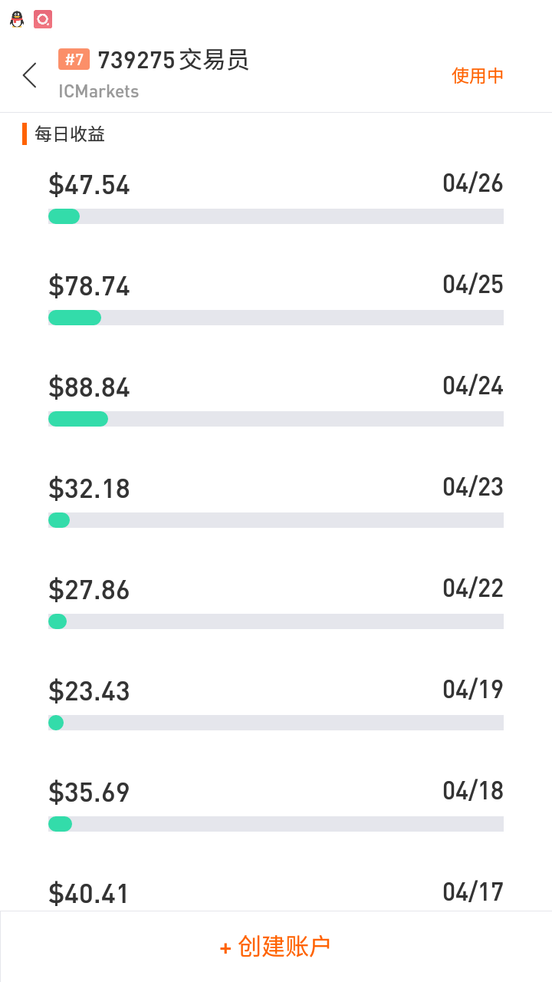Click the 04/25 progress bar
This screenshot has height=982, width=552.
[x=276, y=318]
